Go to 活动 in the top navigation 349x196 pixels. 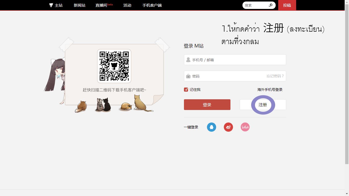(x=127, y=5)
